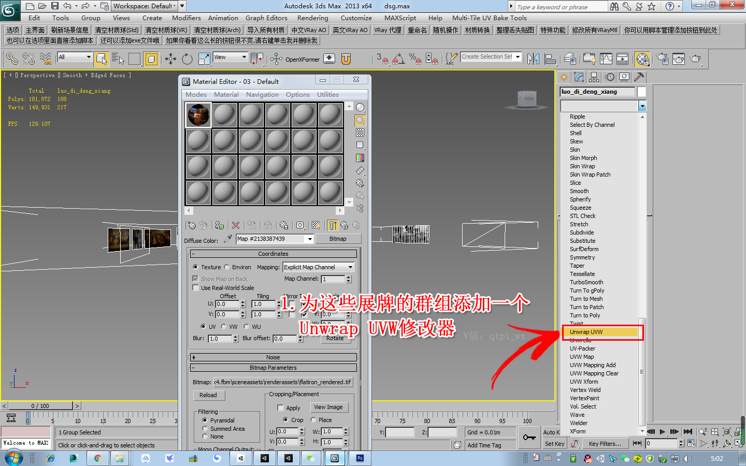The image size is (746, 466).
Task: Open the Rendering menu
Action: pyautogui.click(x=312, y=18)
